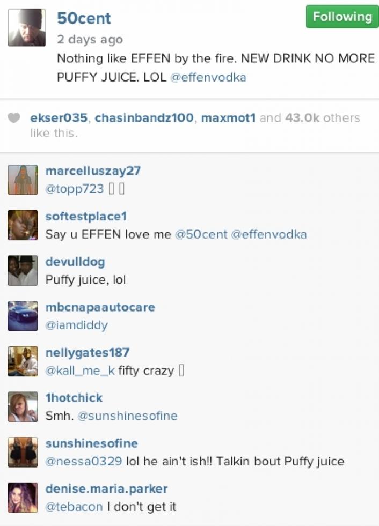Follow the @effenvodka mention in caption
Viewport: 379px width, 526px height.
pos(208,77)
